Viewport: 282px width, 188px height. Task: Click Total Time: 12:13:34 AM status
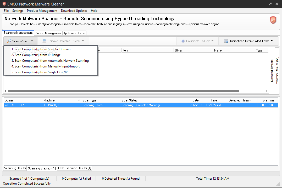[213, 179]
